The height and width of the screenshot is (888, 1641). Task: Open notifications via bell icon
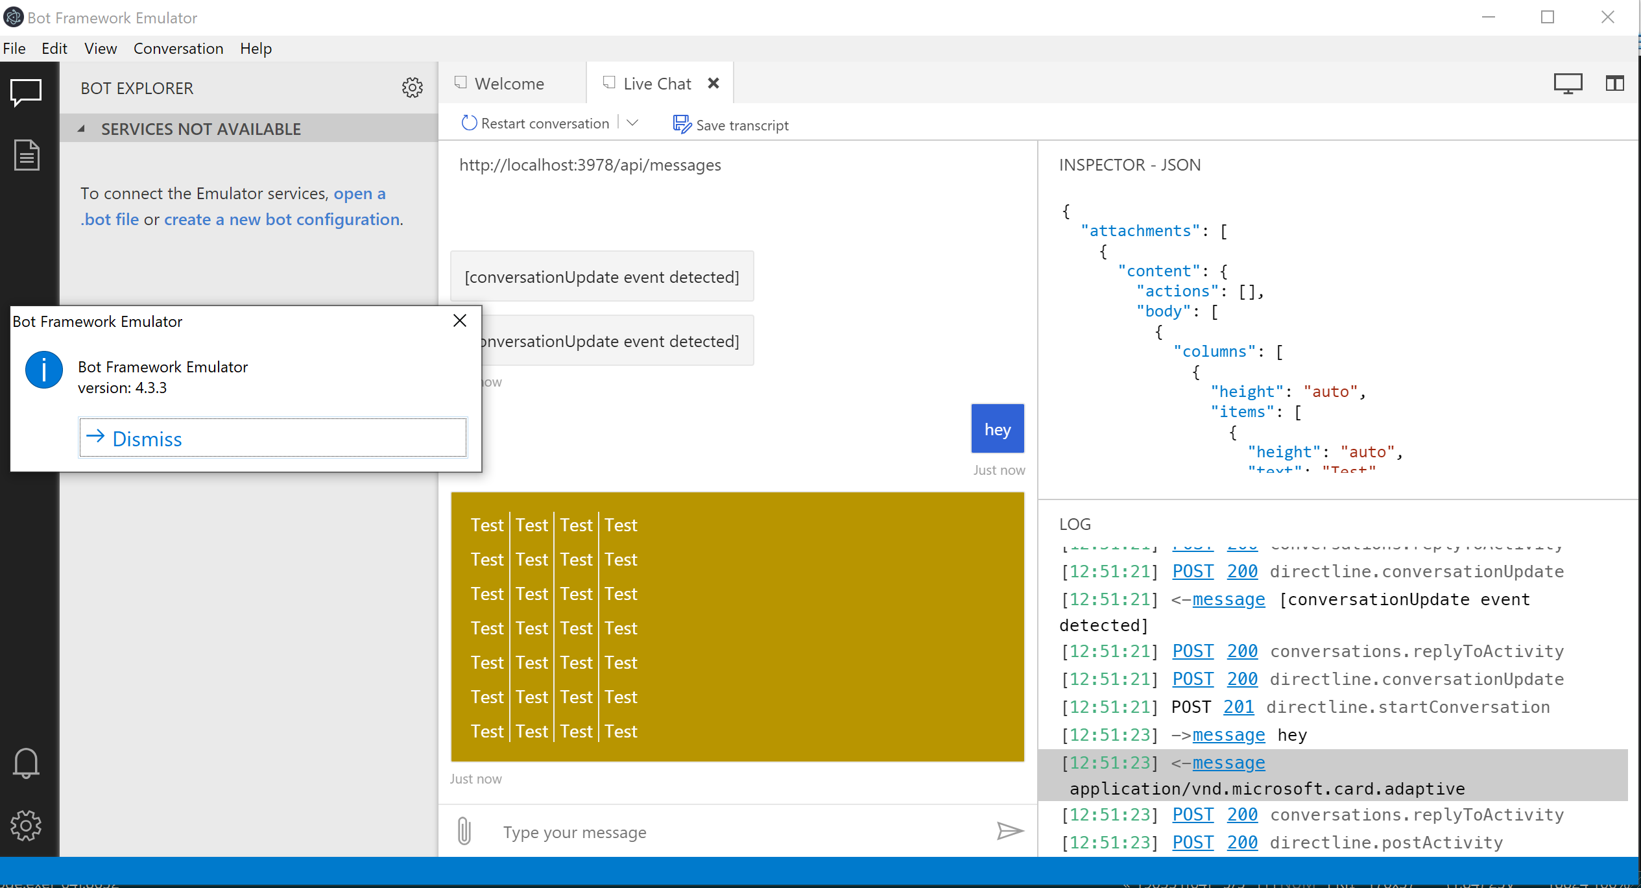pos(26,763)
